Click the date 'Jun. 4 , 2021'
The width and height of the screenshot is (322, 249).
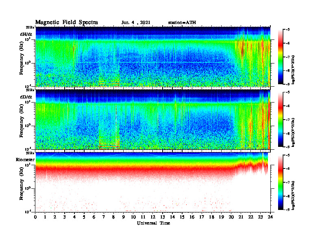click(136, 22)
